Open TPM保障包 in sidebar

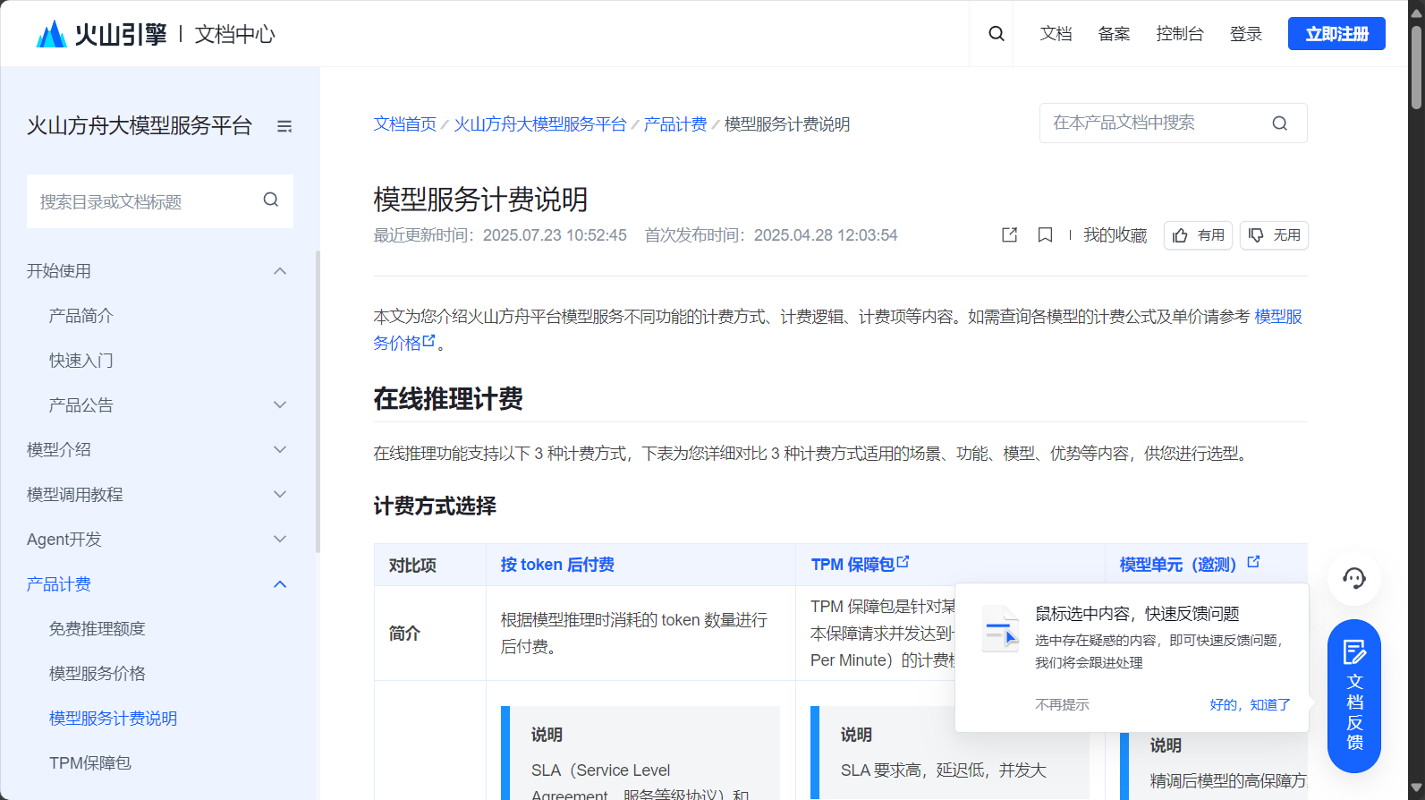pos(90,763)
